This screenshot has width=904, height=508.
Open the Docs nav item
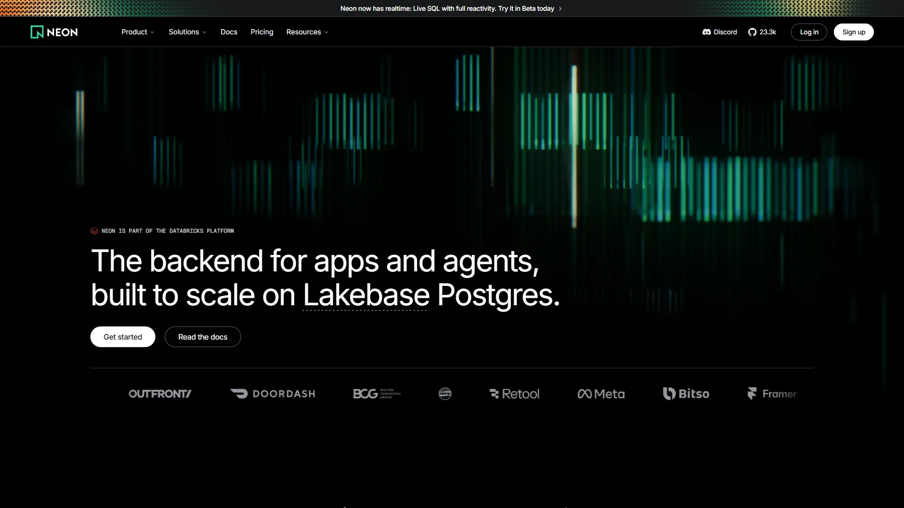pyautogui.click(x=229, y=32)
